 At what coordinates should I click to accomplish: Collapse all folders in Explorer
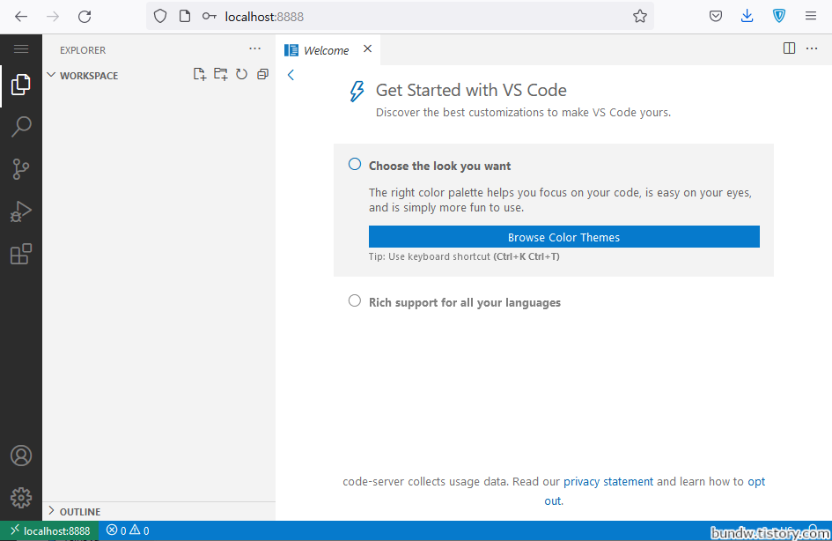262,74
